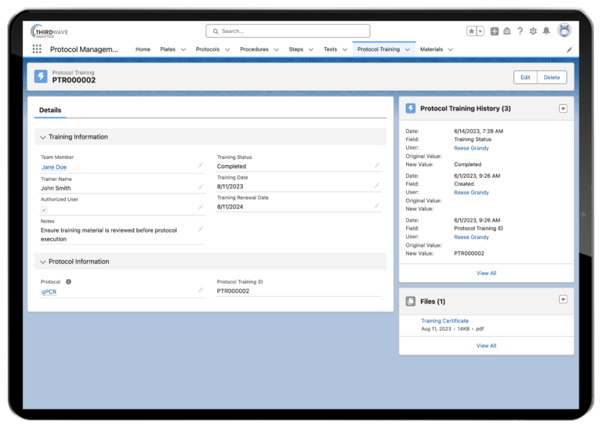Switch to the Protocols tab
This screenshot has width=602, height=430.
[x=208, y=49]
